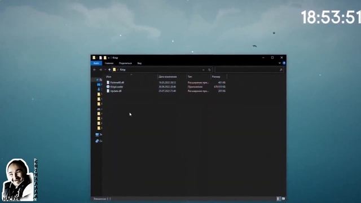Switch to large icons view in the status bar
361x203 pixels.
[x=283, y=198]
